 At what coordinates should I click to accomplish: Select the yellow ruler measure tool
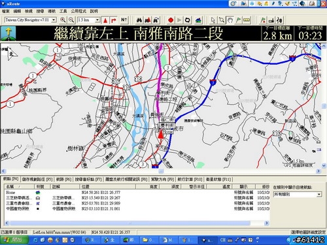[x=247, y=20]
